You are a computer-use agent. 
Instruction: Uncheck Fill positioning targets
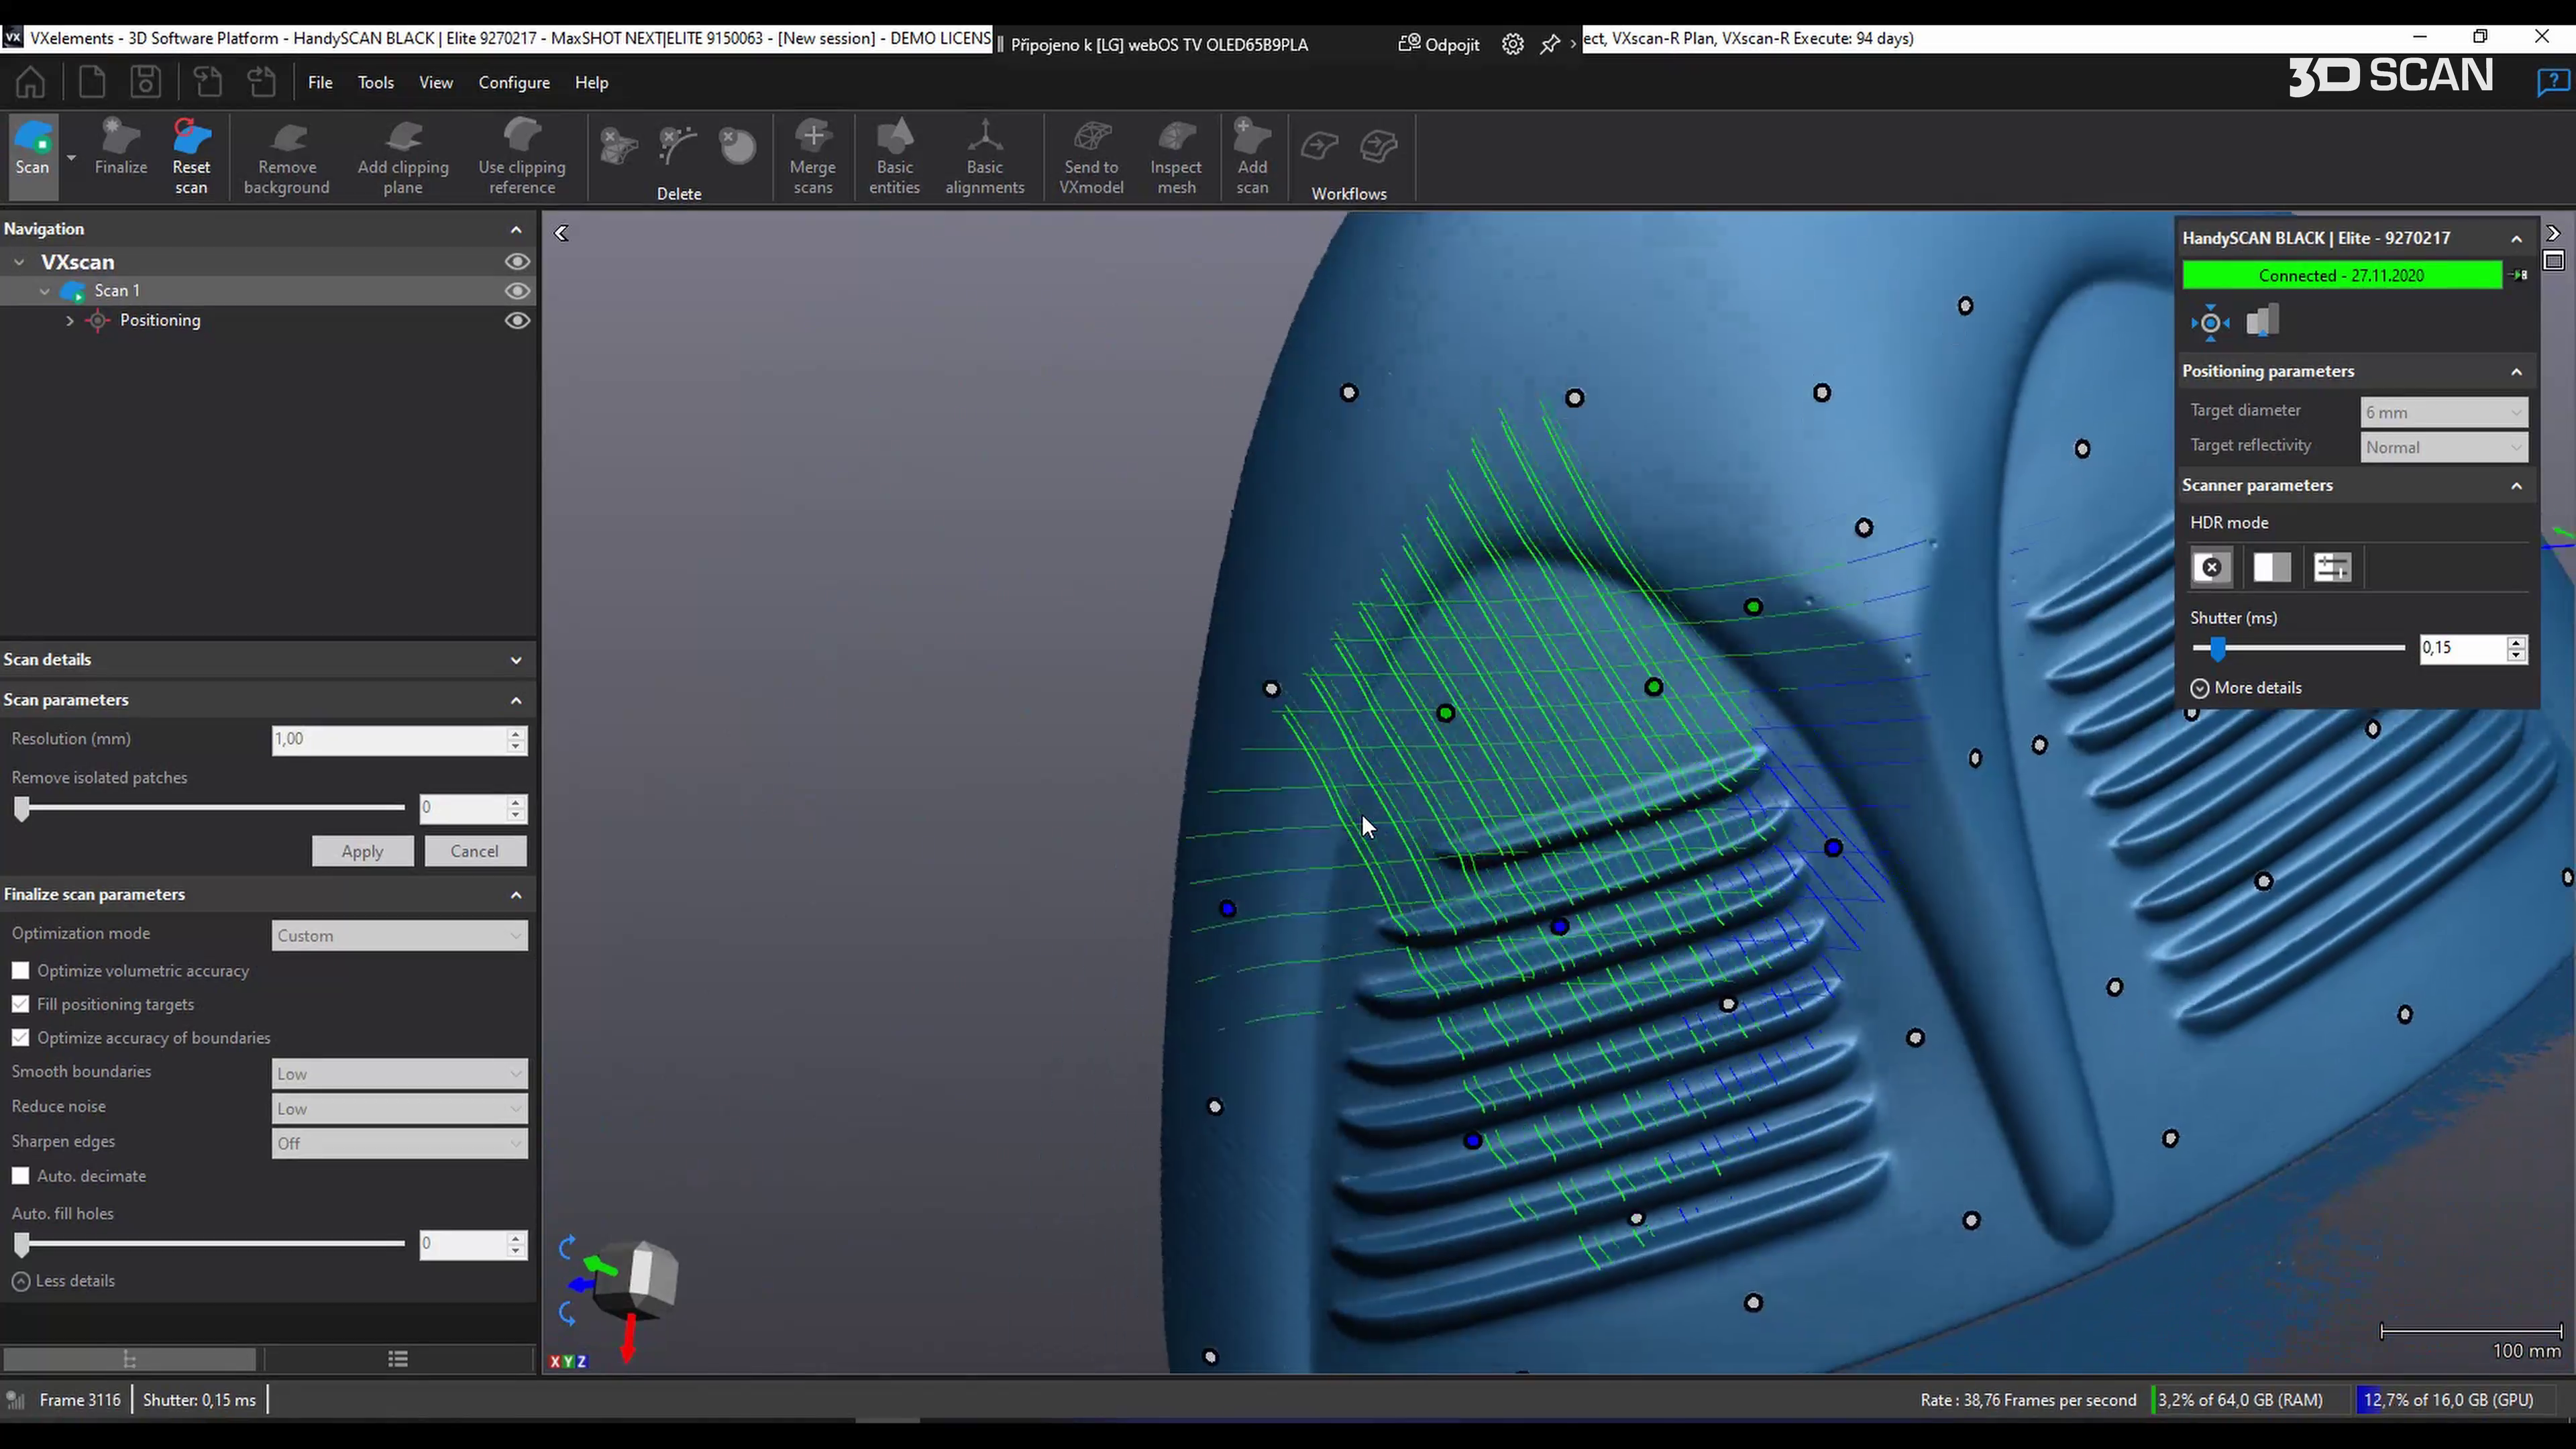point(21,1004)
